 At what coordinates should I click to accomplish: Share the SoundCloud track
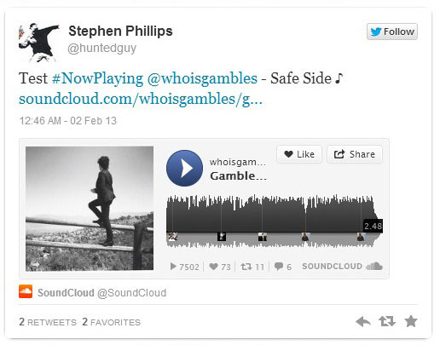pyautogui.click(x=355, y=154)
